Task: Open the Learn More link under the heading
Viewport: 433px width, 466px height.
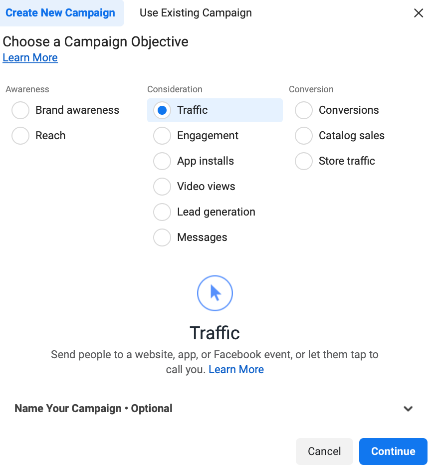Action: click(30, 57)
